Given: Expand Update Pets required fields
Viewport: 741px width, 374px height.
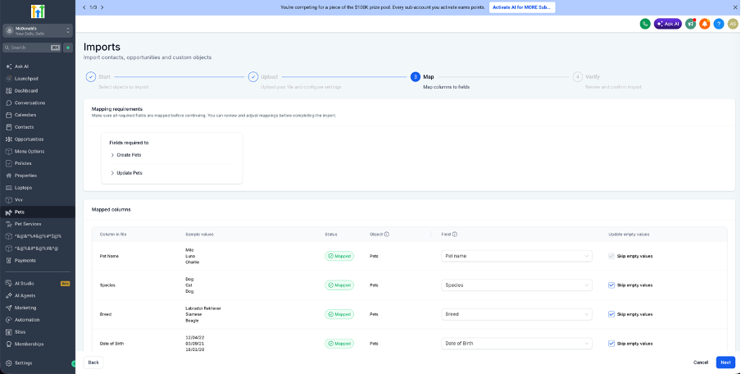Looking at the screenshot, I should click(x=126, y=173).
